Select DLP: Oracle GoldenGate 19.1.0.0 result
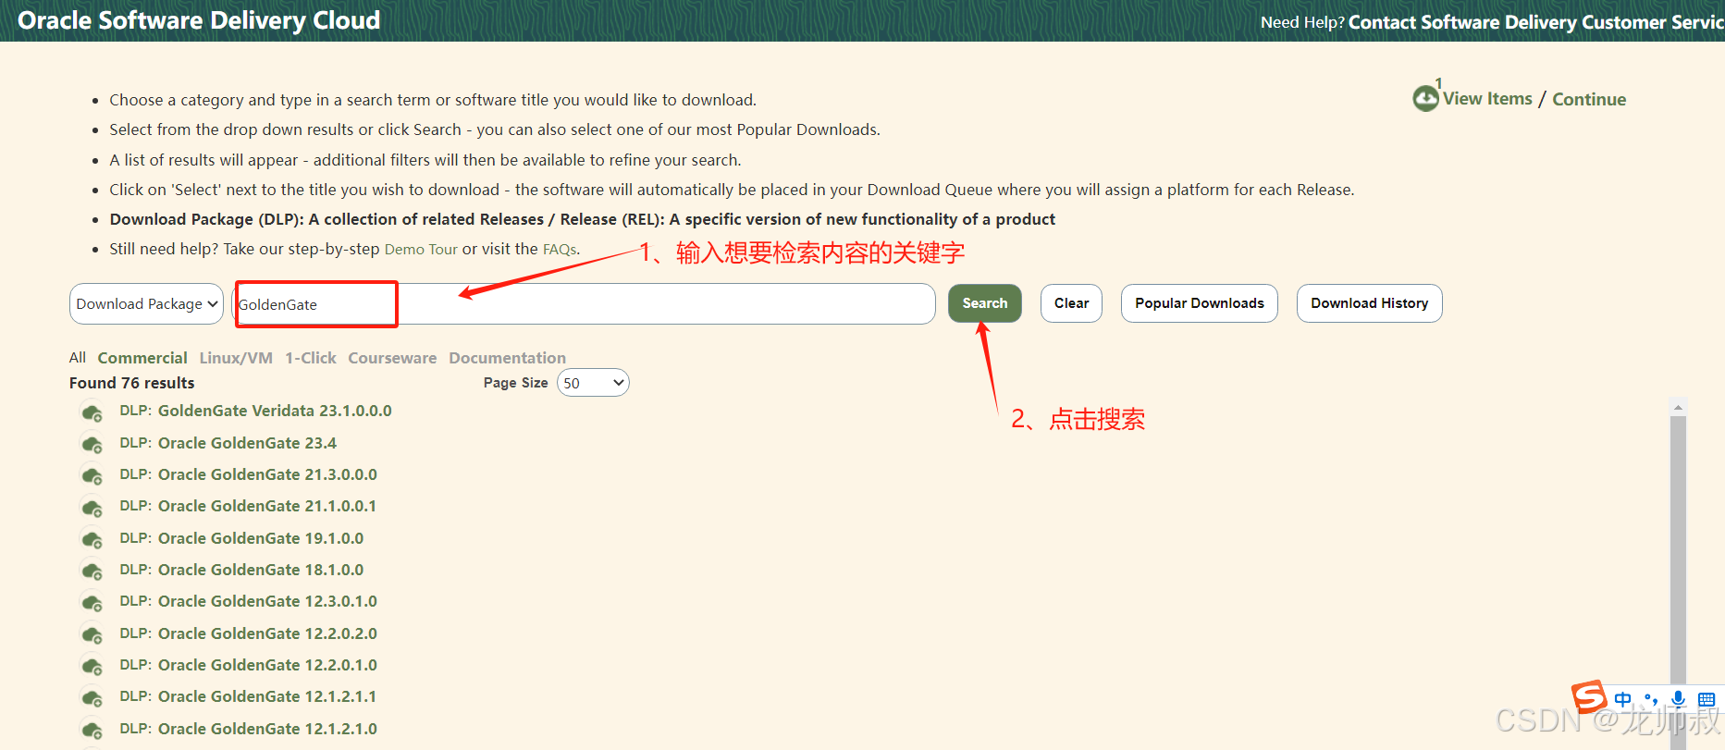Viewport: 1725px width, 750px height. point(241,538)
